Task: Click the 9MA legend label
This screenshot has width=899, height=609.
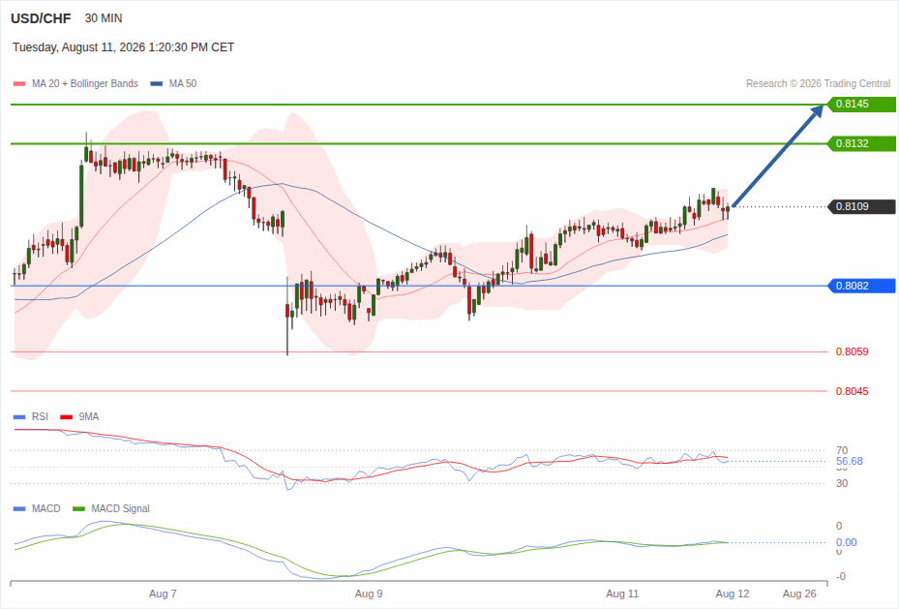Action: (89, 417)
